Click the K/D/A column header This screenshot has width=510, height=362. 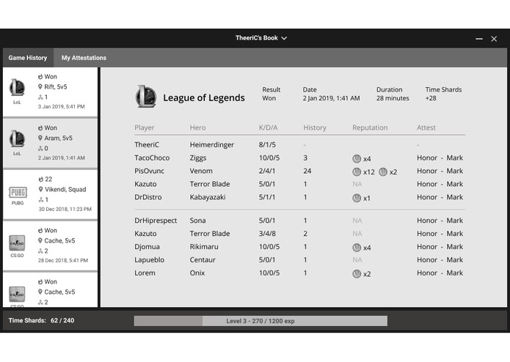click(268, 128)
